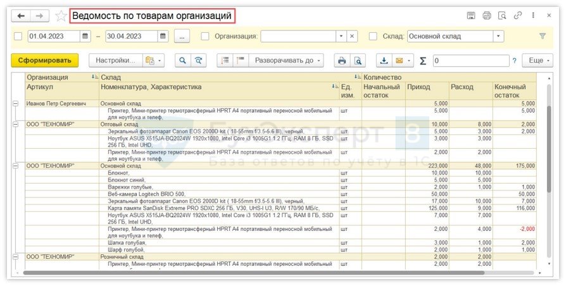Open help with the question mark icon

tap(514, 61)
